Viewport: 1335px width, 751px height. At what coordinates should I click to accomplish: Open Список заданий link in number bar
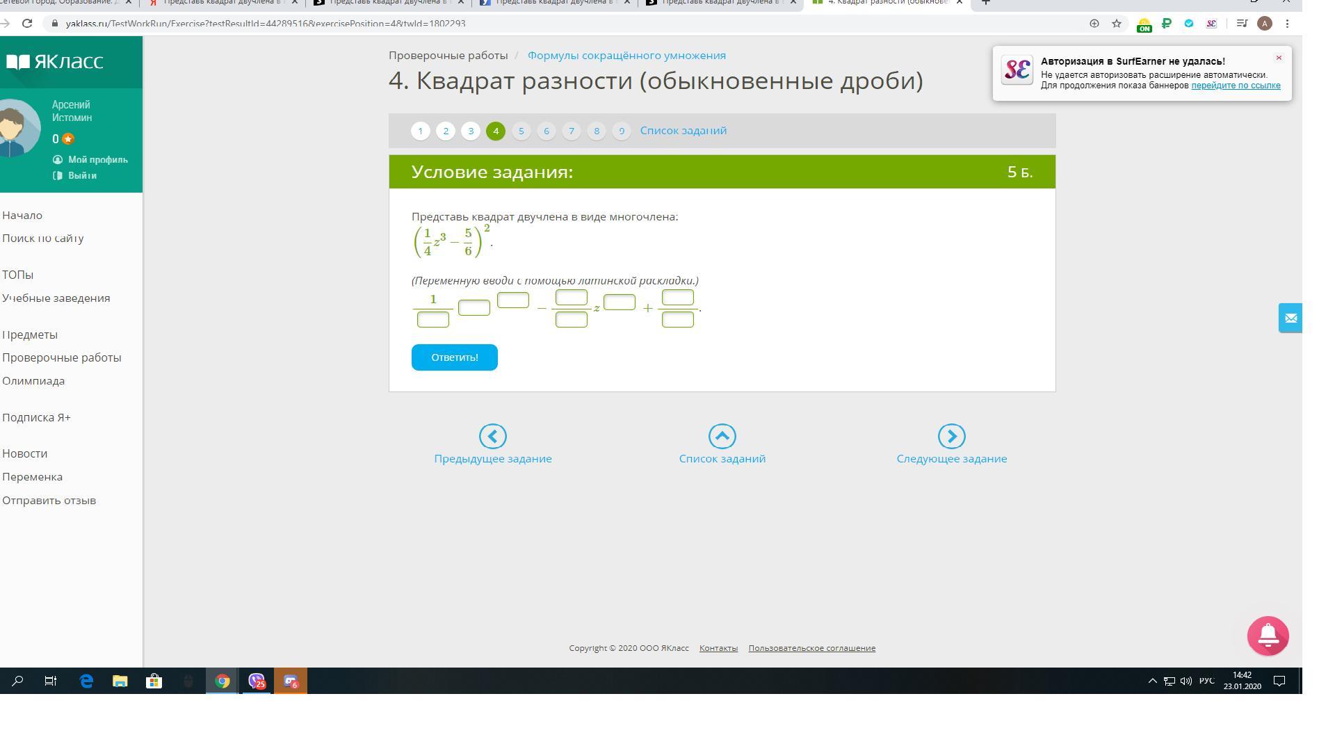click(x=683, y=131)
